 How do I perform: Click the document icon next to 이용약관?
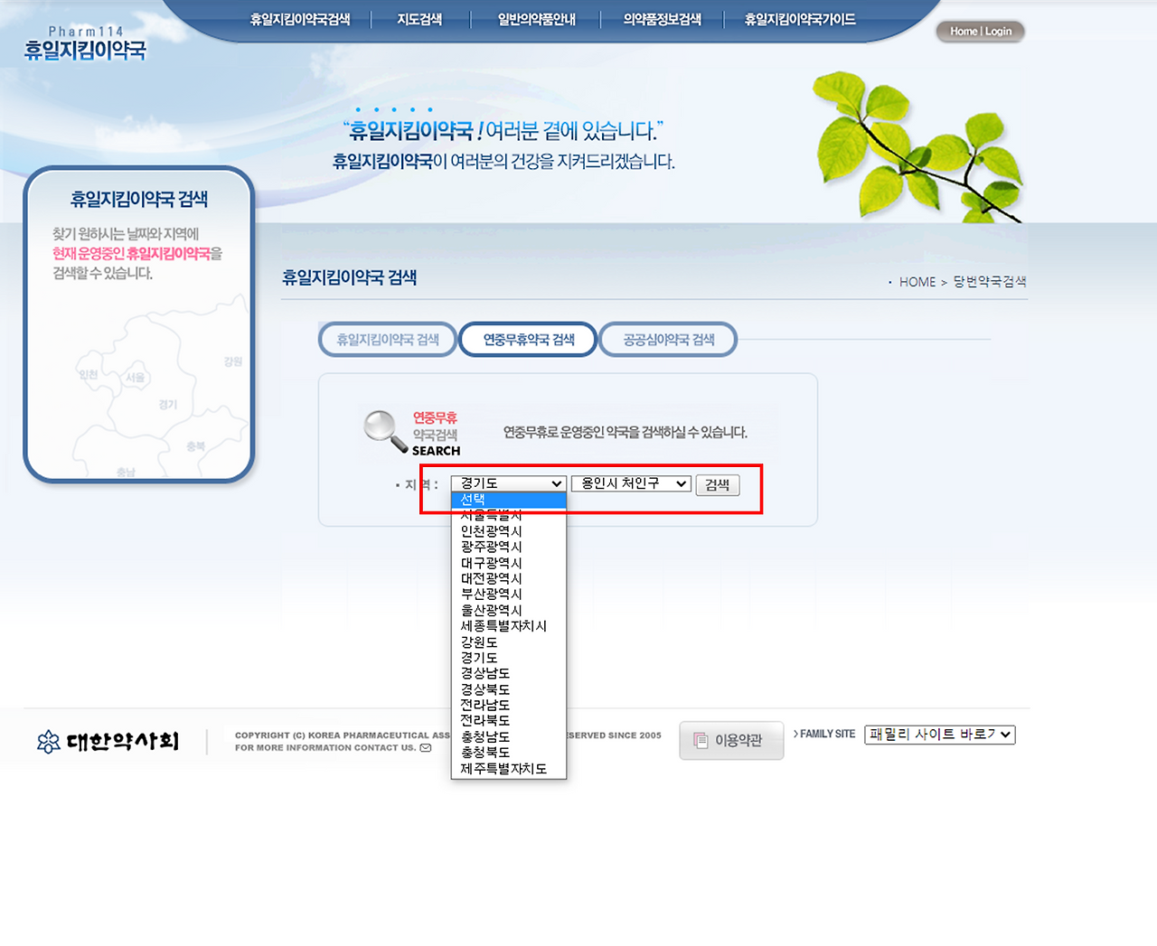pyautogui.click(x=700, y=739)
